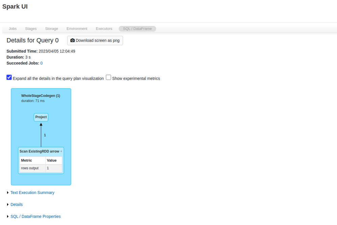Expand the Text Execution Summary triangle
Viewport: 337px width, 225px height.
click(x=8, y=193)
